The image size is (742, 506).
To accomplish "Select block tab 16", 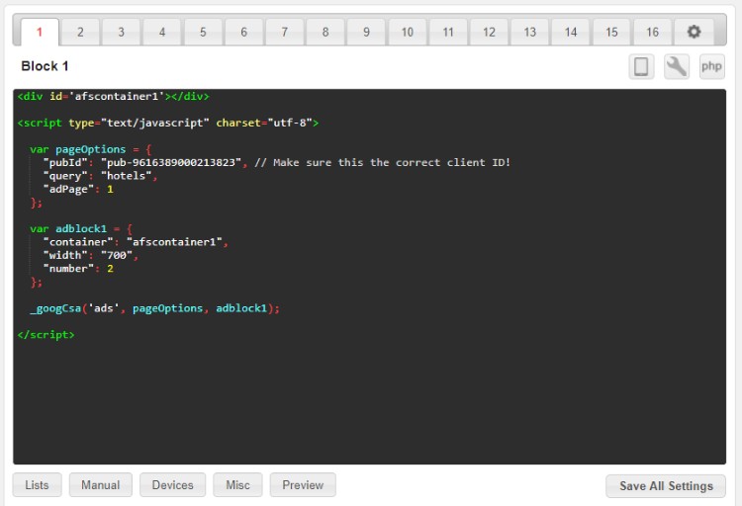I will click(x=652, y=33).
